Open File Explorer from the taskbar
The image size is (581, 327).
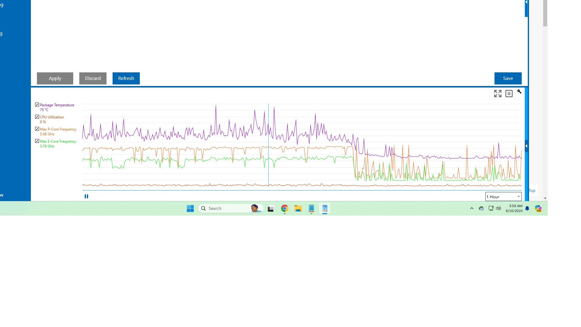(298, 208)
